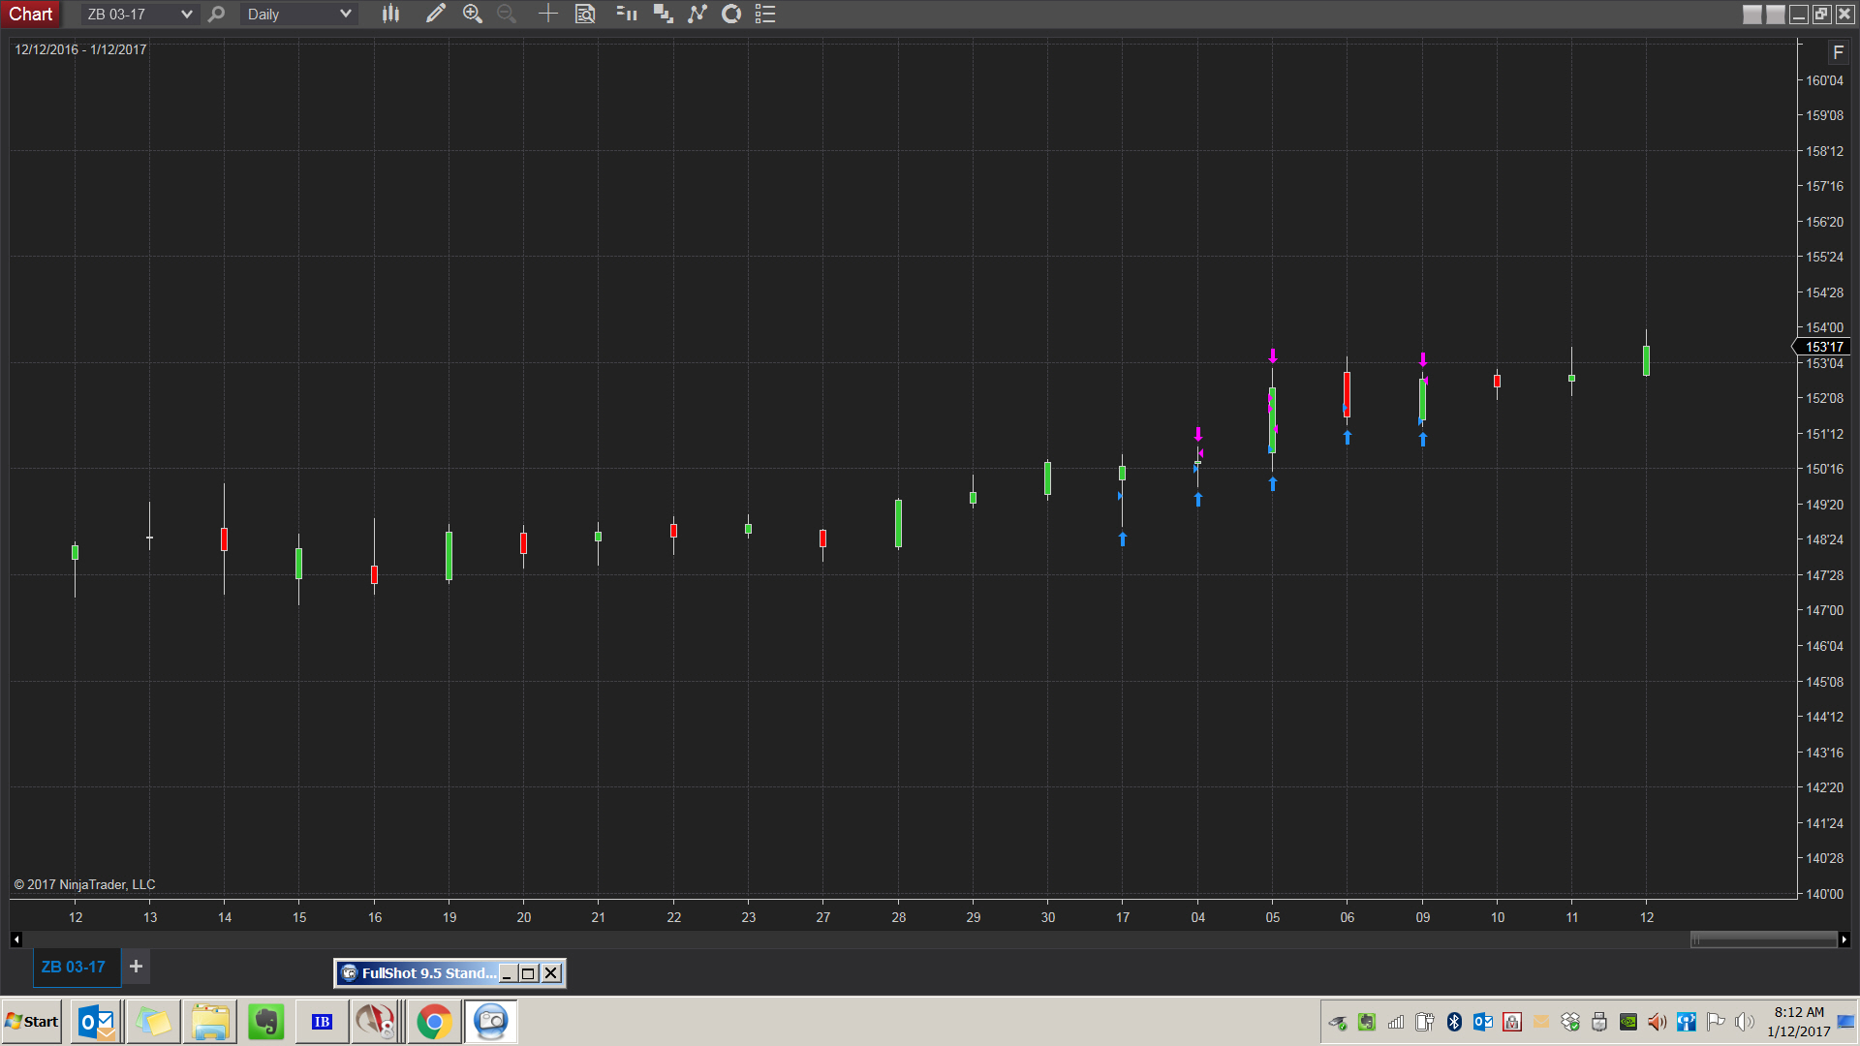Toggle the crosshair cursor tool

coord(548,14)
